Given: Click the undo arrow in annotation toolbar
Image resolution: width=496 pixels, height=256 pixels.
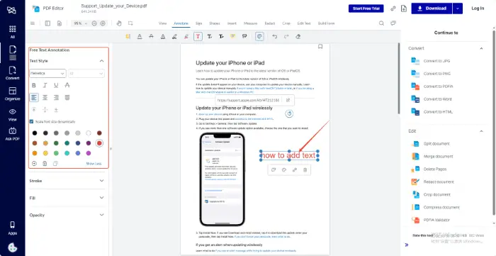Looking at the screenshot, I should [275, 36].
